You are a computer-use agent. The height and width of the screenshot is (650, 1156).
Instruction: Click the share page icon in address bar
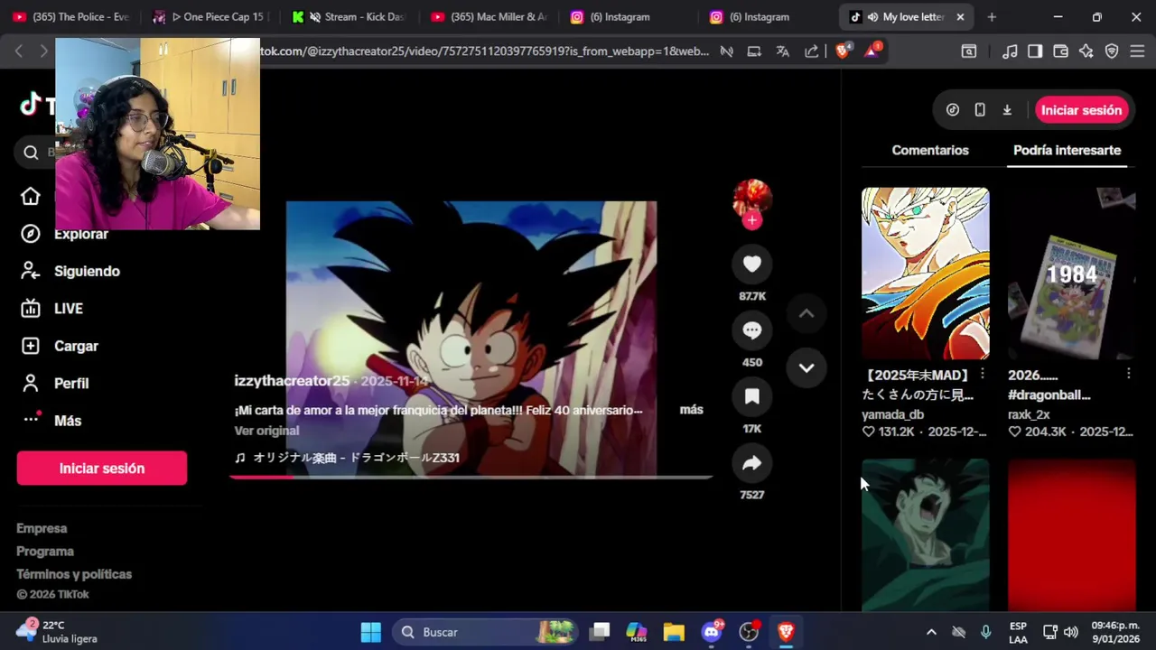click(x=812, y=51)
